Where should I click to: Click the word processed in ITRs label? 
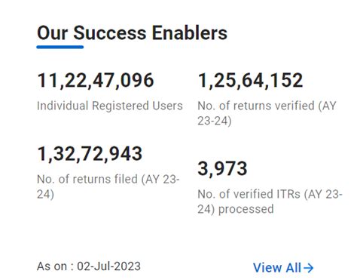click(246, 209)
